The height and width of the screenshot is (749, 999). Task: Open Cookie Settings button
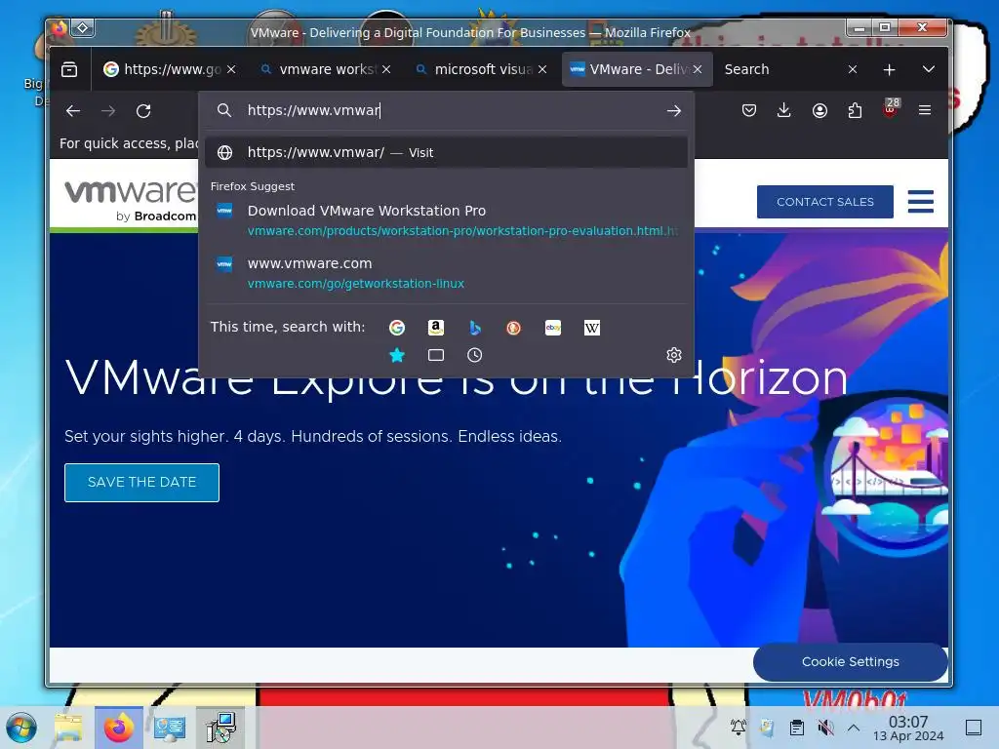point(850,662)
